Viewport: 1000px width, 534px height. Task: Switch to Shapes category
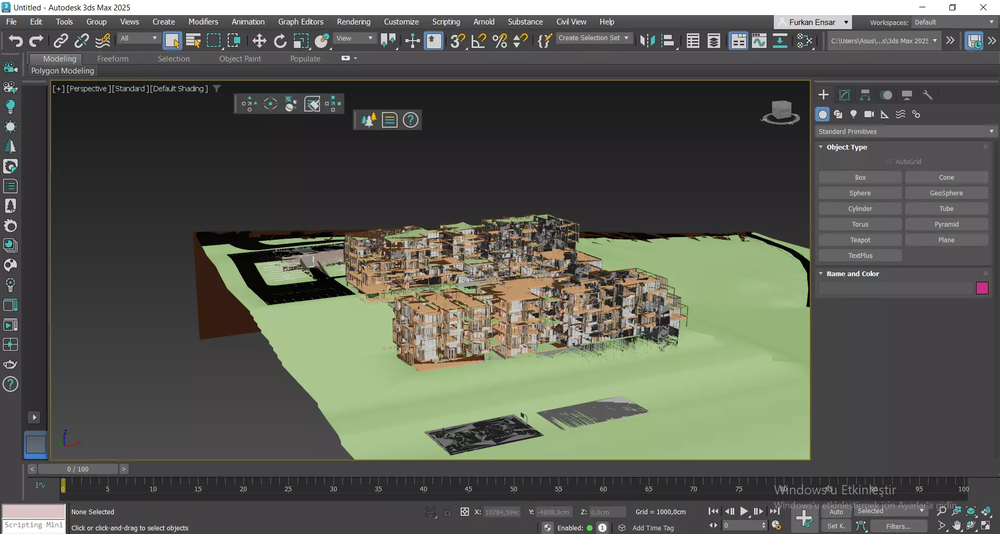[x=838, y=114]
